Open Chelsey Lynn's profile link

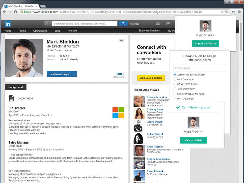click(155, 109)
